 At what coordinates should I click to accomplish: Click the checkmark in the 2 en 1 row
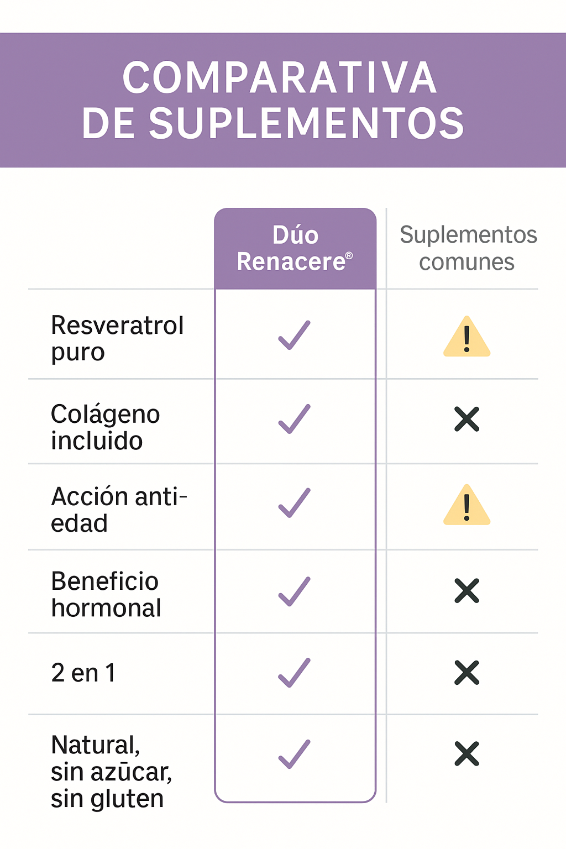pyautogui.click(x=294, y=673)
